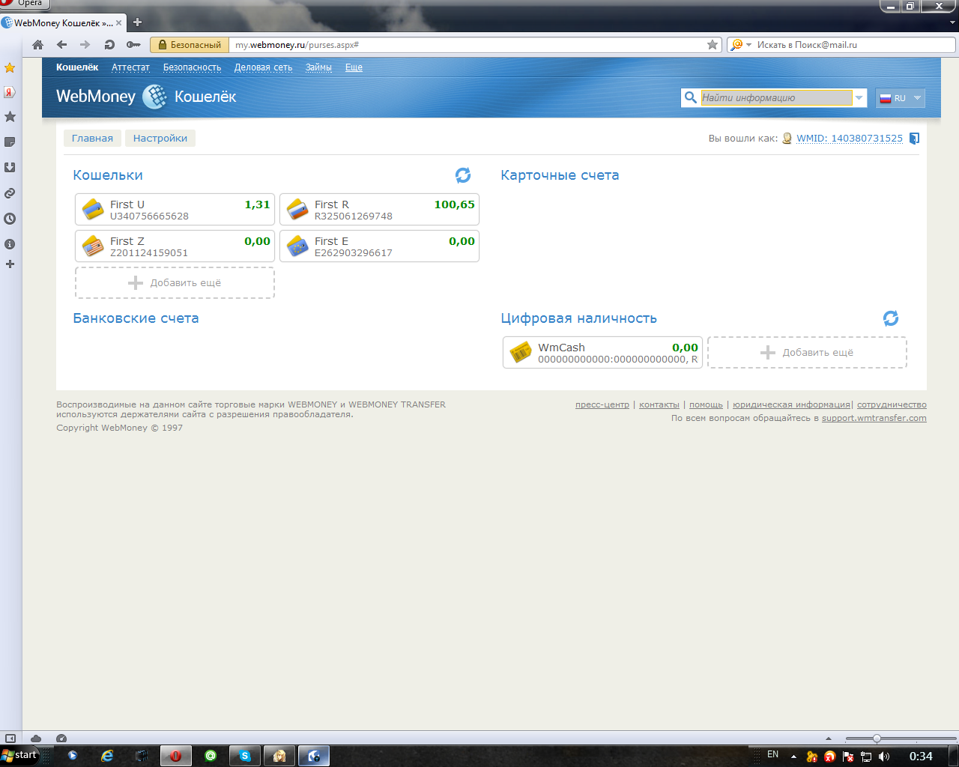Expand the site search options dropdown arrow
959x767 pixels.
coord(859,98)
